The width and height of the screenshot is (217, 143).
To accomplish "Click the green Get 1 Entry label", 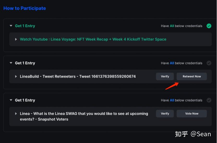I will [x=25, y=26].
